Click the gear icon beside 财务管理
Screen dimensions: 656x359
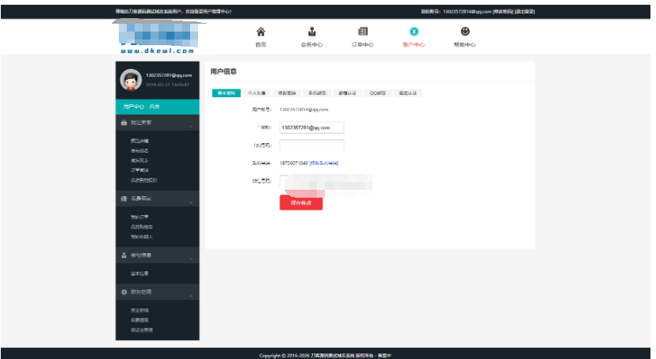pyautogui.click(x=124, y=293)
